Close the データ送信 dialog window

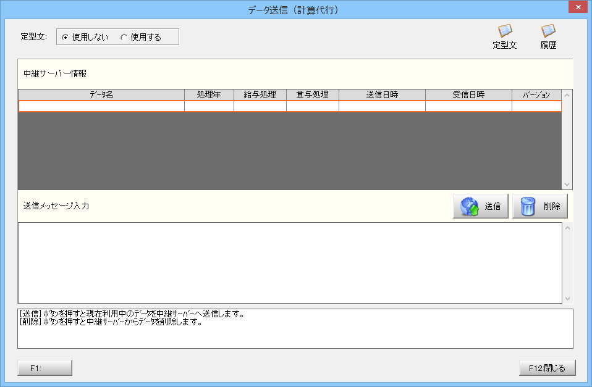click(x=578, y=7)
